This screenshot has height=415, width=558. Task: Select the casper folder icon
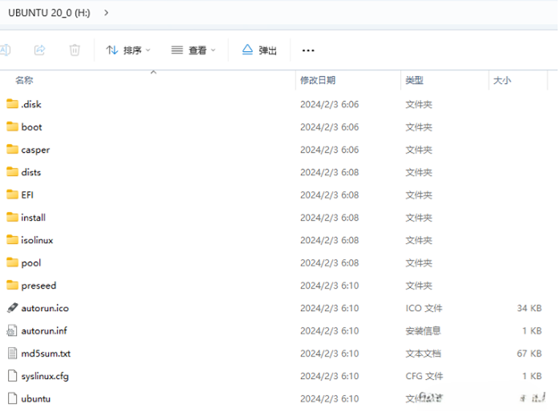pyautogui.click(x=13, y=150)
